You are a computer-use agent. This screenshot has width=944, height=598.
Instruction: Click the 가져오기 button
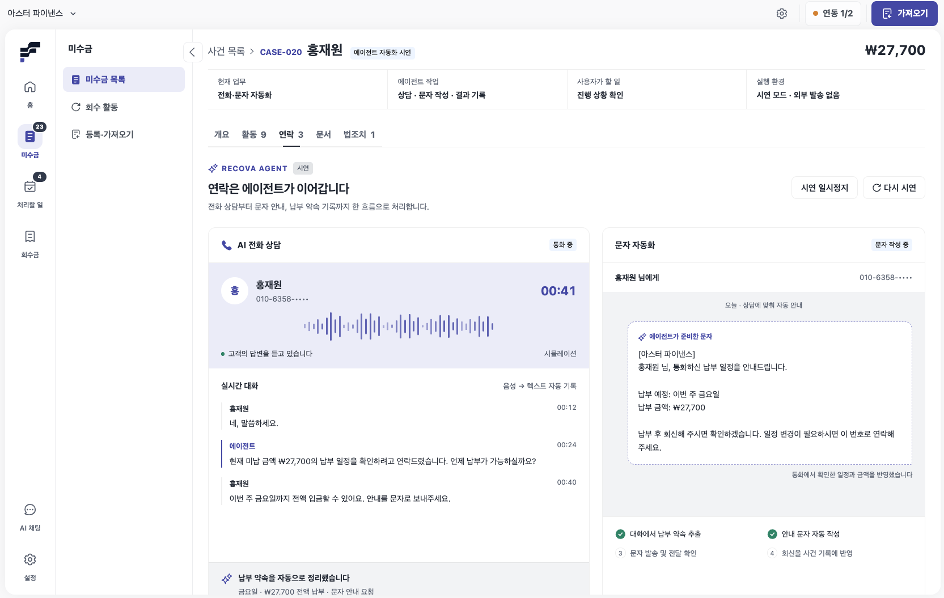click(904, 14)
